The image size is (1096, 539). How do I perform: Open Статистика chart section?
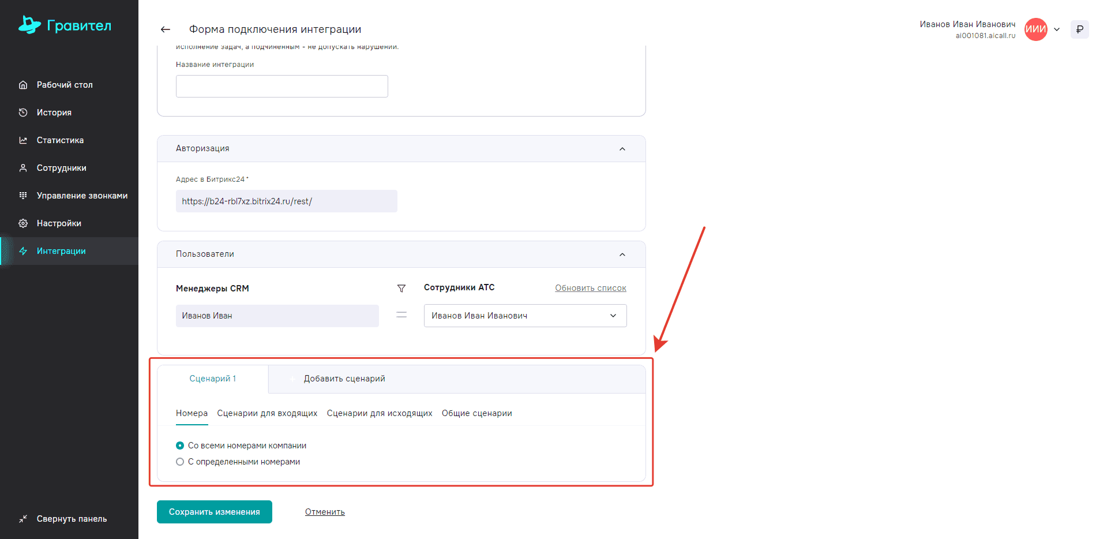(x=59, y=140)
